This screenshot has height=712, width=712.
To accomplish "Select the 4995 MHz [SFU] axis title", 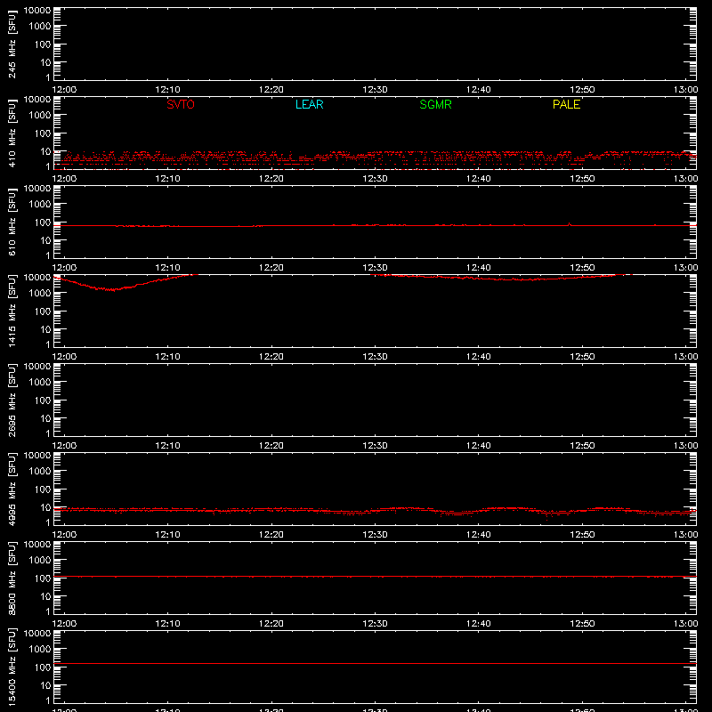I will [x=12, y=489].
